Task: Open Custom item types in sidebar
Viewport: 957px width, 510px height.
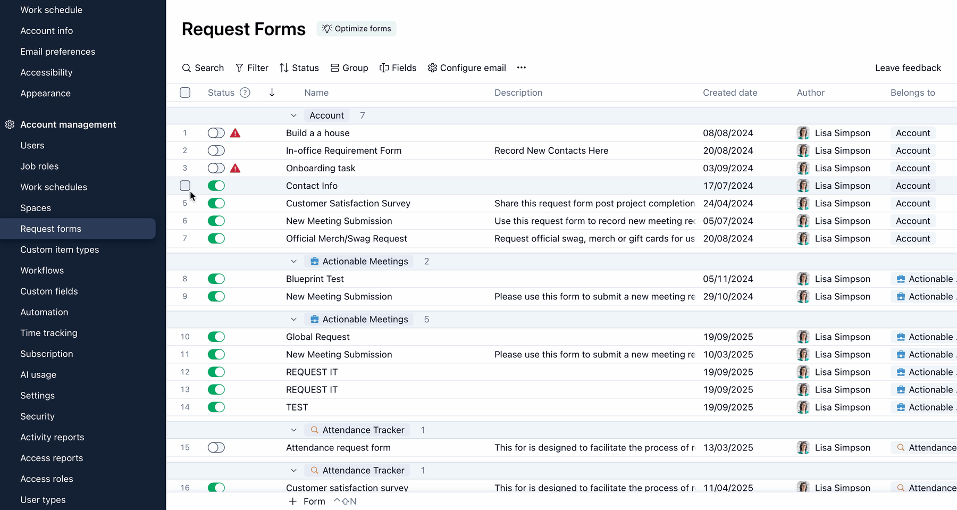Action: 60,249
